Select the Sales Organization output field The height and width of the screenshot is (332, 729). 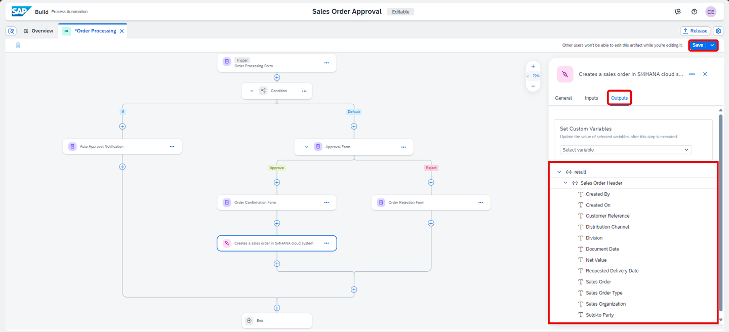click(605, 304)
